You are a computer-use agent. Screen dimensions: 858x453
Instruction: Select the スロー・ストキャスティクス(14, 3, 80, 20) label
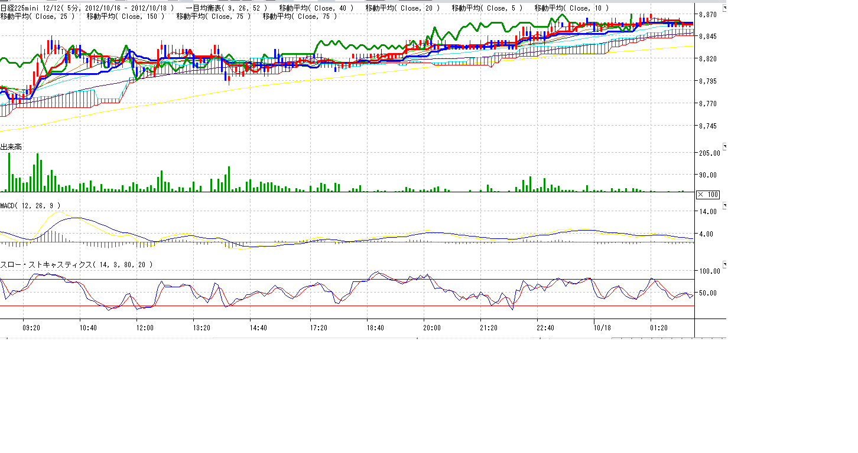click(x=76, y=265)
